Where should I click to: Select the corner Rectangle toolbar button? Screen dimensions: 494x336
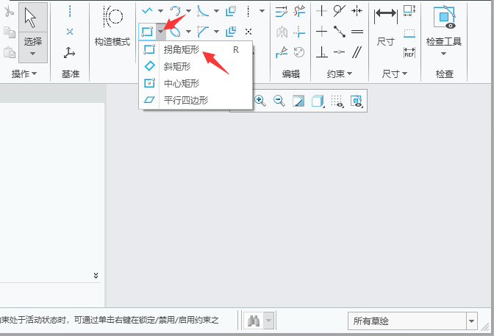(147, 32)
